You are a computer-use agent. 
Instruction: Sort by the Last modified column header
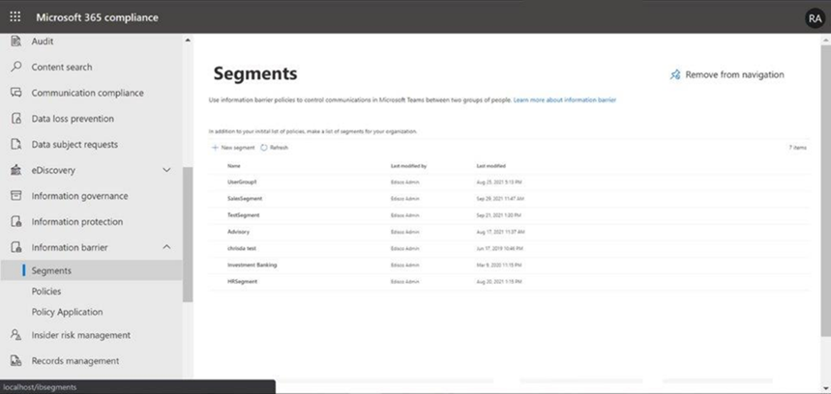tap(490, 166)
